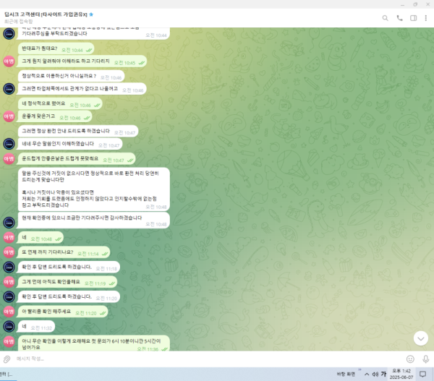Jump to latest messages with down arrow
The height and width of the screenshot is (381, 434).
click(421, 338)
